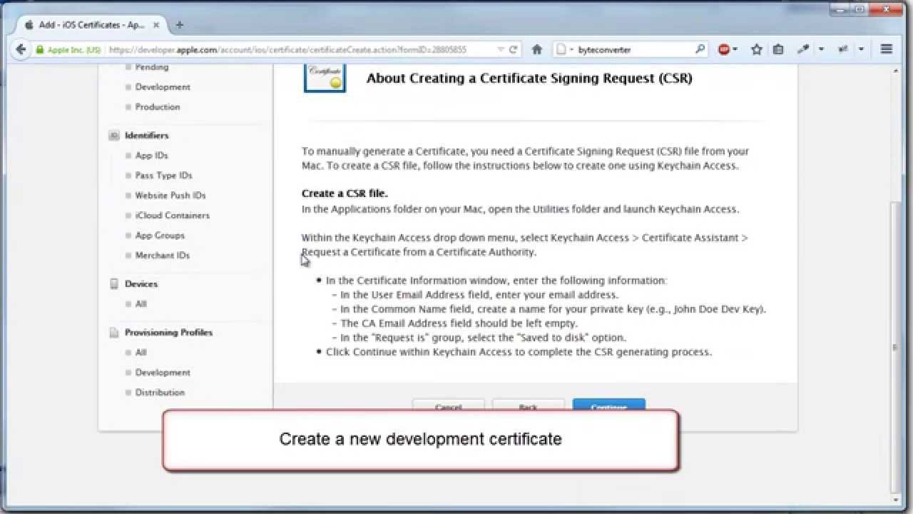
Task: Click the 'Create a CSR file.' bold text
Action: coord(345,193)
